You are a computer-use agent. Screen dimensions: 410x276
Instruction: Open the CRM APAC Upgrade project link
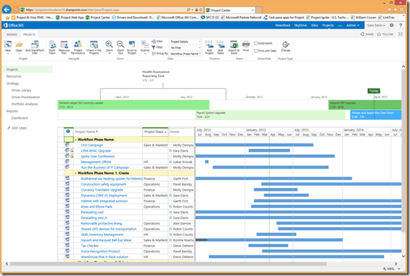click(x=96, y=150)
